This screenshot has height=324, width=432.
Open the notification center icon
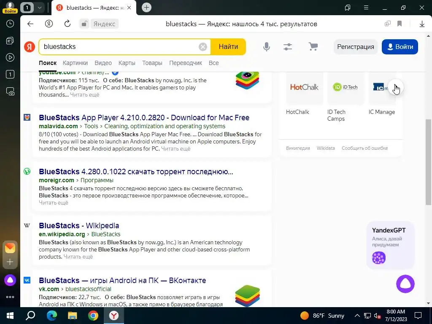click(418, 316)
